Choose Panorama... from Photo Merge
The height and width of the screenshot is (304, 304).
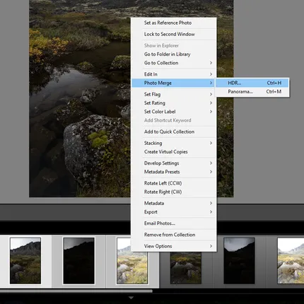252,92
